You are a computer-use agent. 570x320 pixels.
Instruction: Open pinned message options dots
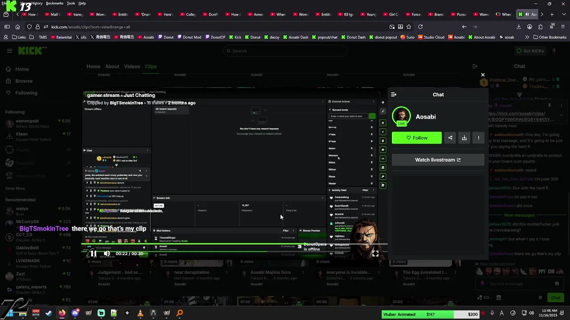pos(562,106)
